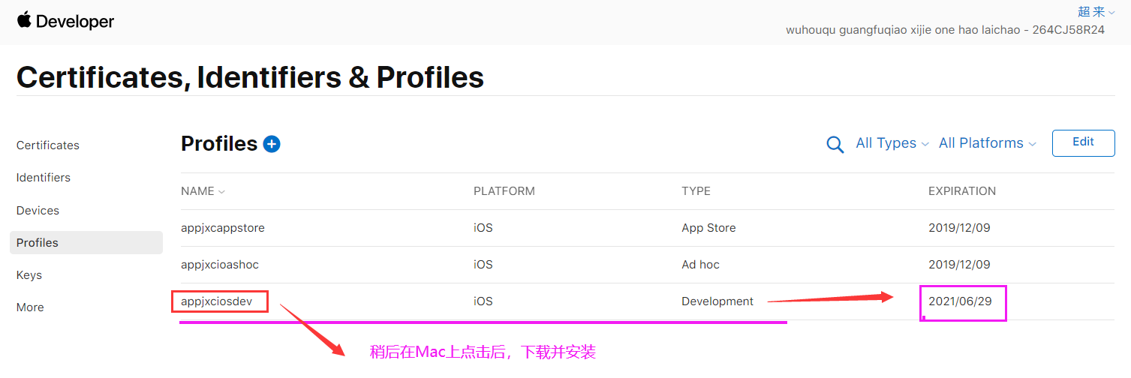Expand the All Types filter dropdown
1131x378 pixels.
pos(892,143)
